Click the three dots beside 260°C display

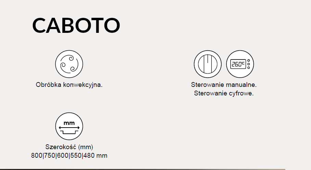[x=249, y=64]
